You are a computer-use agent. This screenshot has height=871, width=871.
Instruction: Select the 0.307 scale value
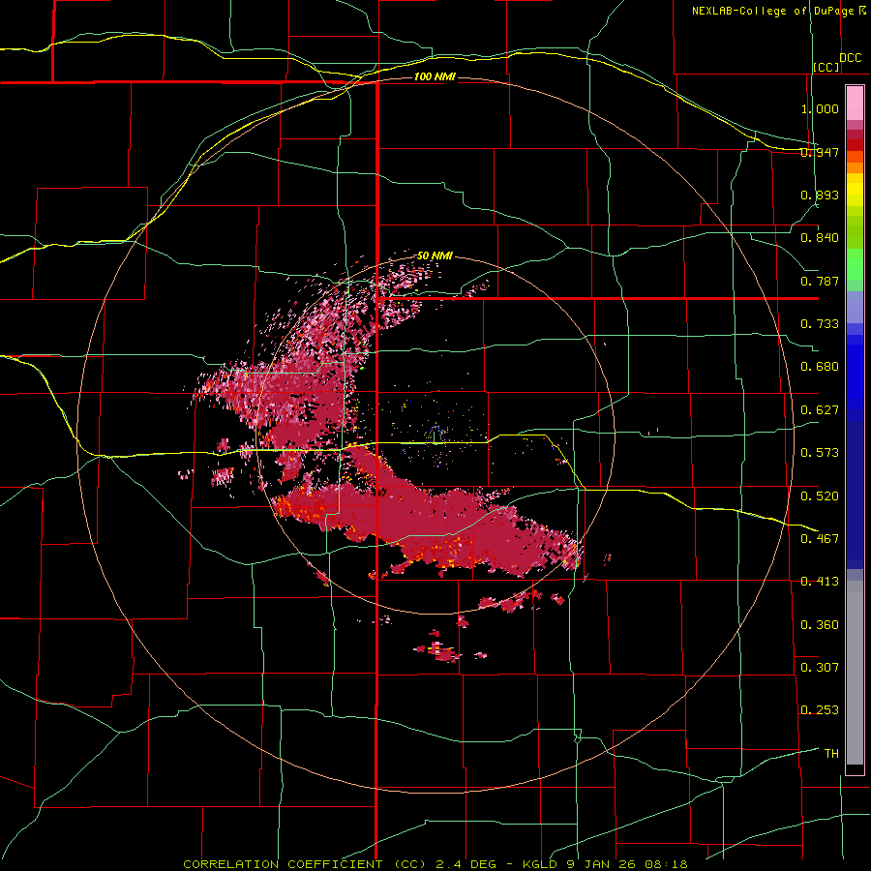click(820, 667)
